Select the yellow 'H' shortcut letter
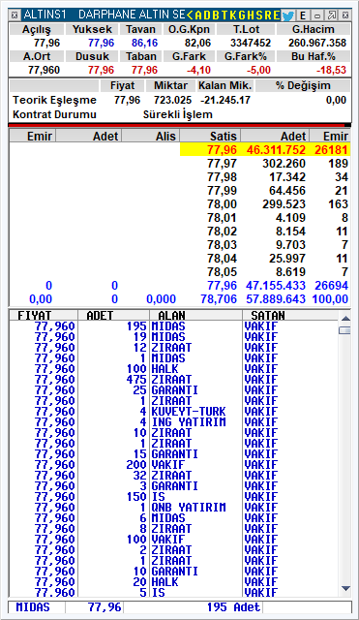This screenshot has width=359, height=620. (250, 15)
